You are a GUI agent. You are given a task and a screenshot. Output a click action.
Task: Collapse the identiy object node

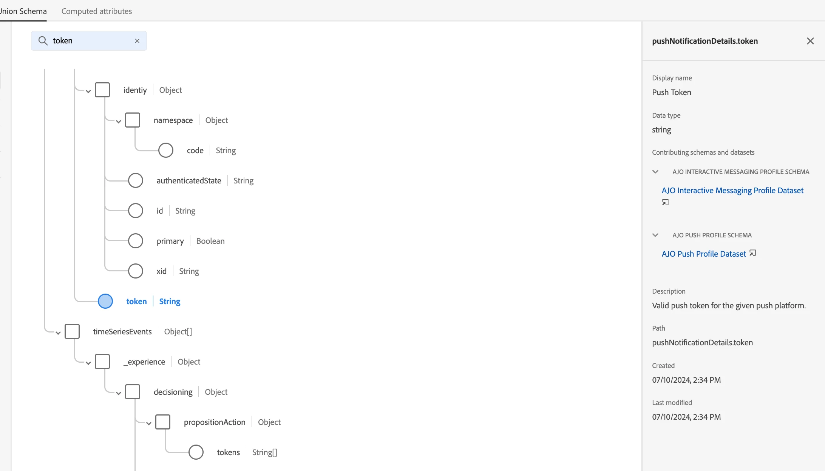88,91
